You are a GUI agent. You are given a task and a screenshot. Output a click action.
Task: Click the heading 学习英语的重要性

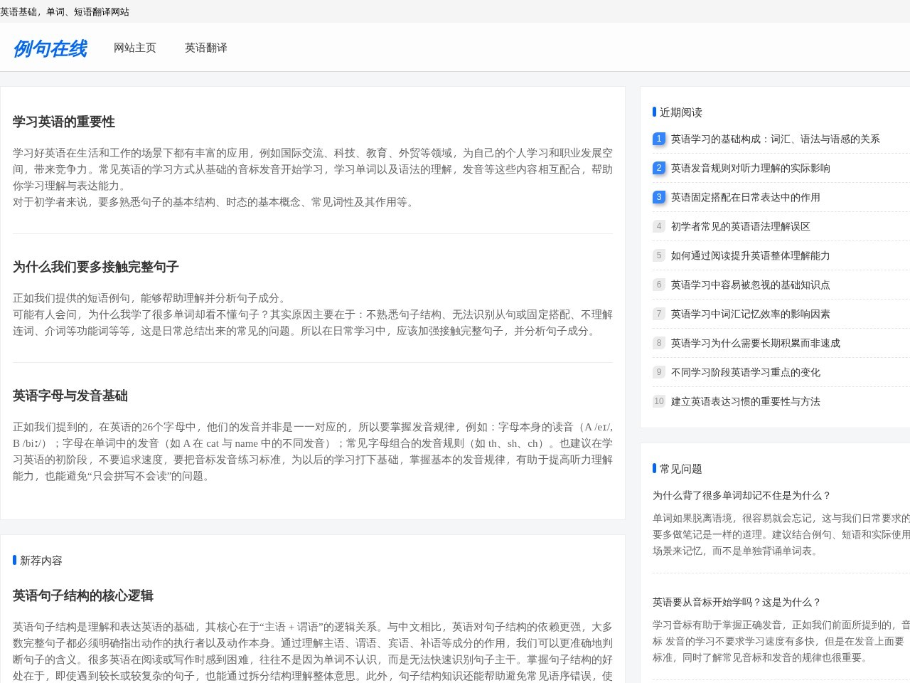pyautogui.click(x=64, y=122)
